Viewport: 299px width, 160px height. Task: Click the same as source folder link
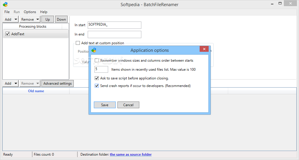click(131, 154)
